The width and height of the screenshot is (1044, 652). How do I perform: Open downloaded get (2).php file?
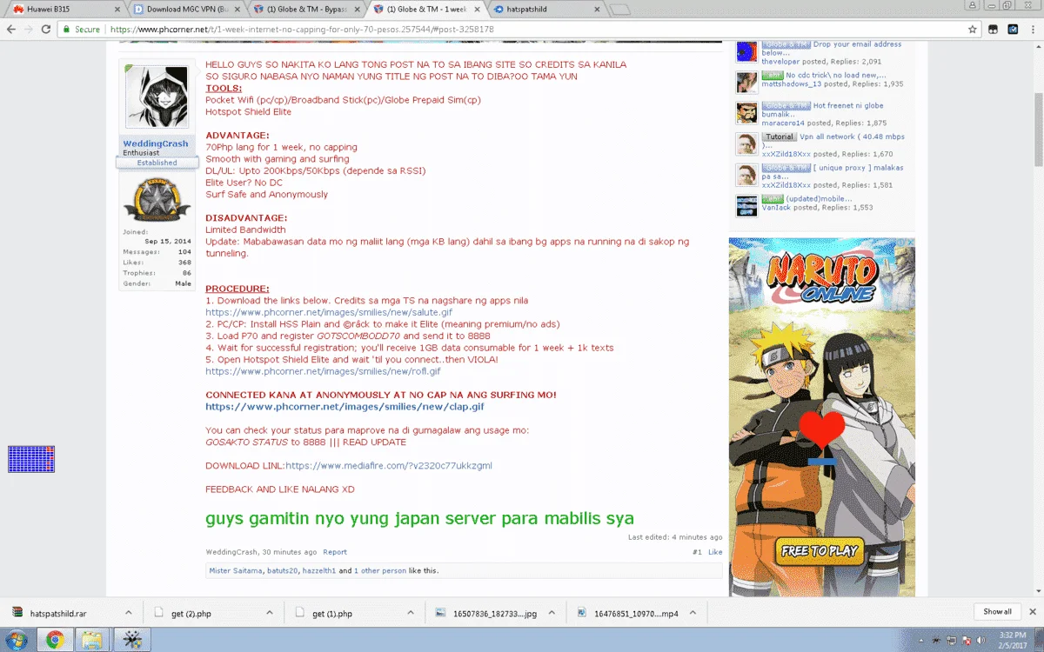[x=191, y=613]
